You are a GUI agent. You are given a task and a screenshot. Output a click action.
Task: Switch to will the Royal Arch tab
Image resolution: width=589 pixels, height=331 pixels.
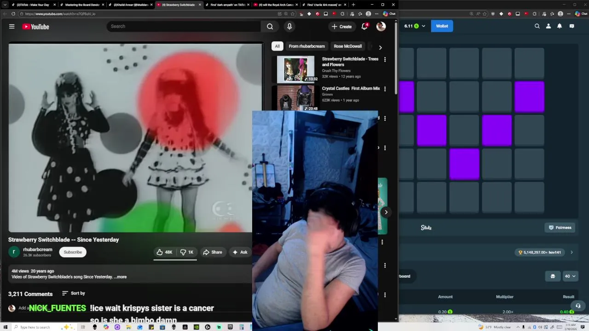(276, 5)
